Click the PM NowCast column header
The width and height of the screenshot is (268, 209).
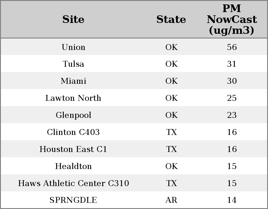coord(232,19)
